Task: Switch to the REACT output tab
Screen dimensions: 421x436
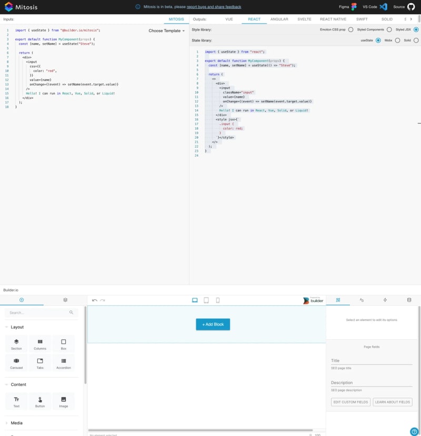Action: 254,19
